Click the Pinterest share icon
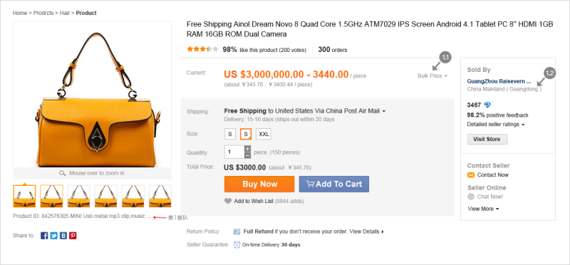Image resolution: width=570 pixels, height=265 pixels. (73, 236)
